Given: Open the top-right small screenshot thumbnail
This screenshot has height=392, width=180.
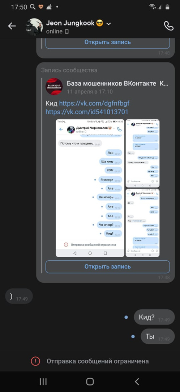Looking at the screenshot, I should (143, 154).
